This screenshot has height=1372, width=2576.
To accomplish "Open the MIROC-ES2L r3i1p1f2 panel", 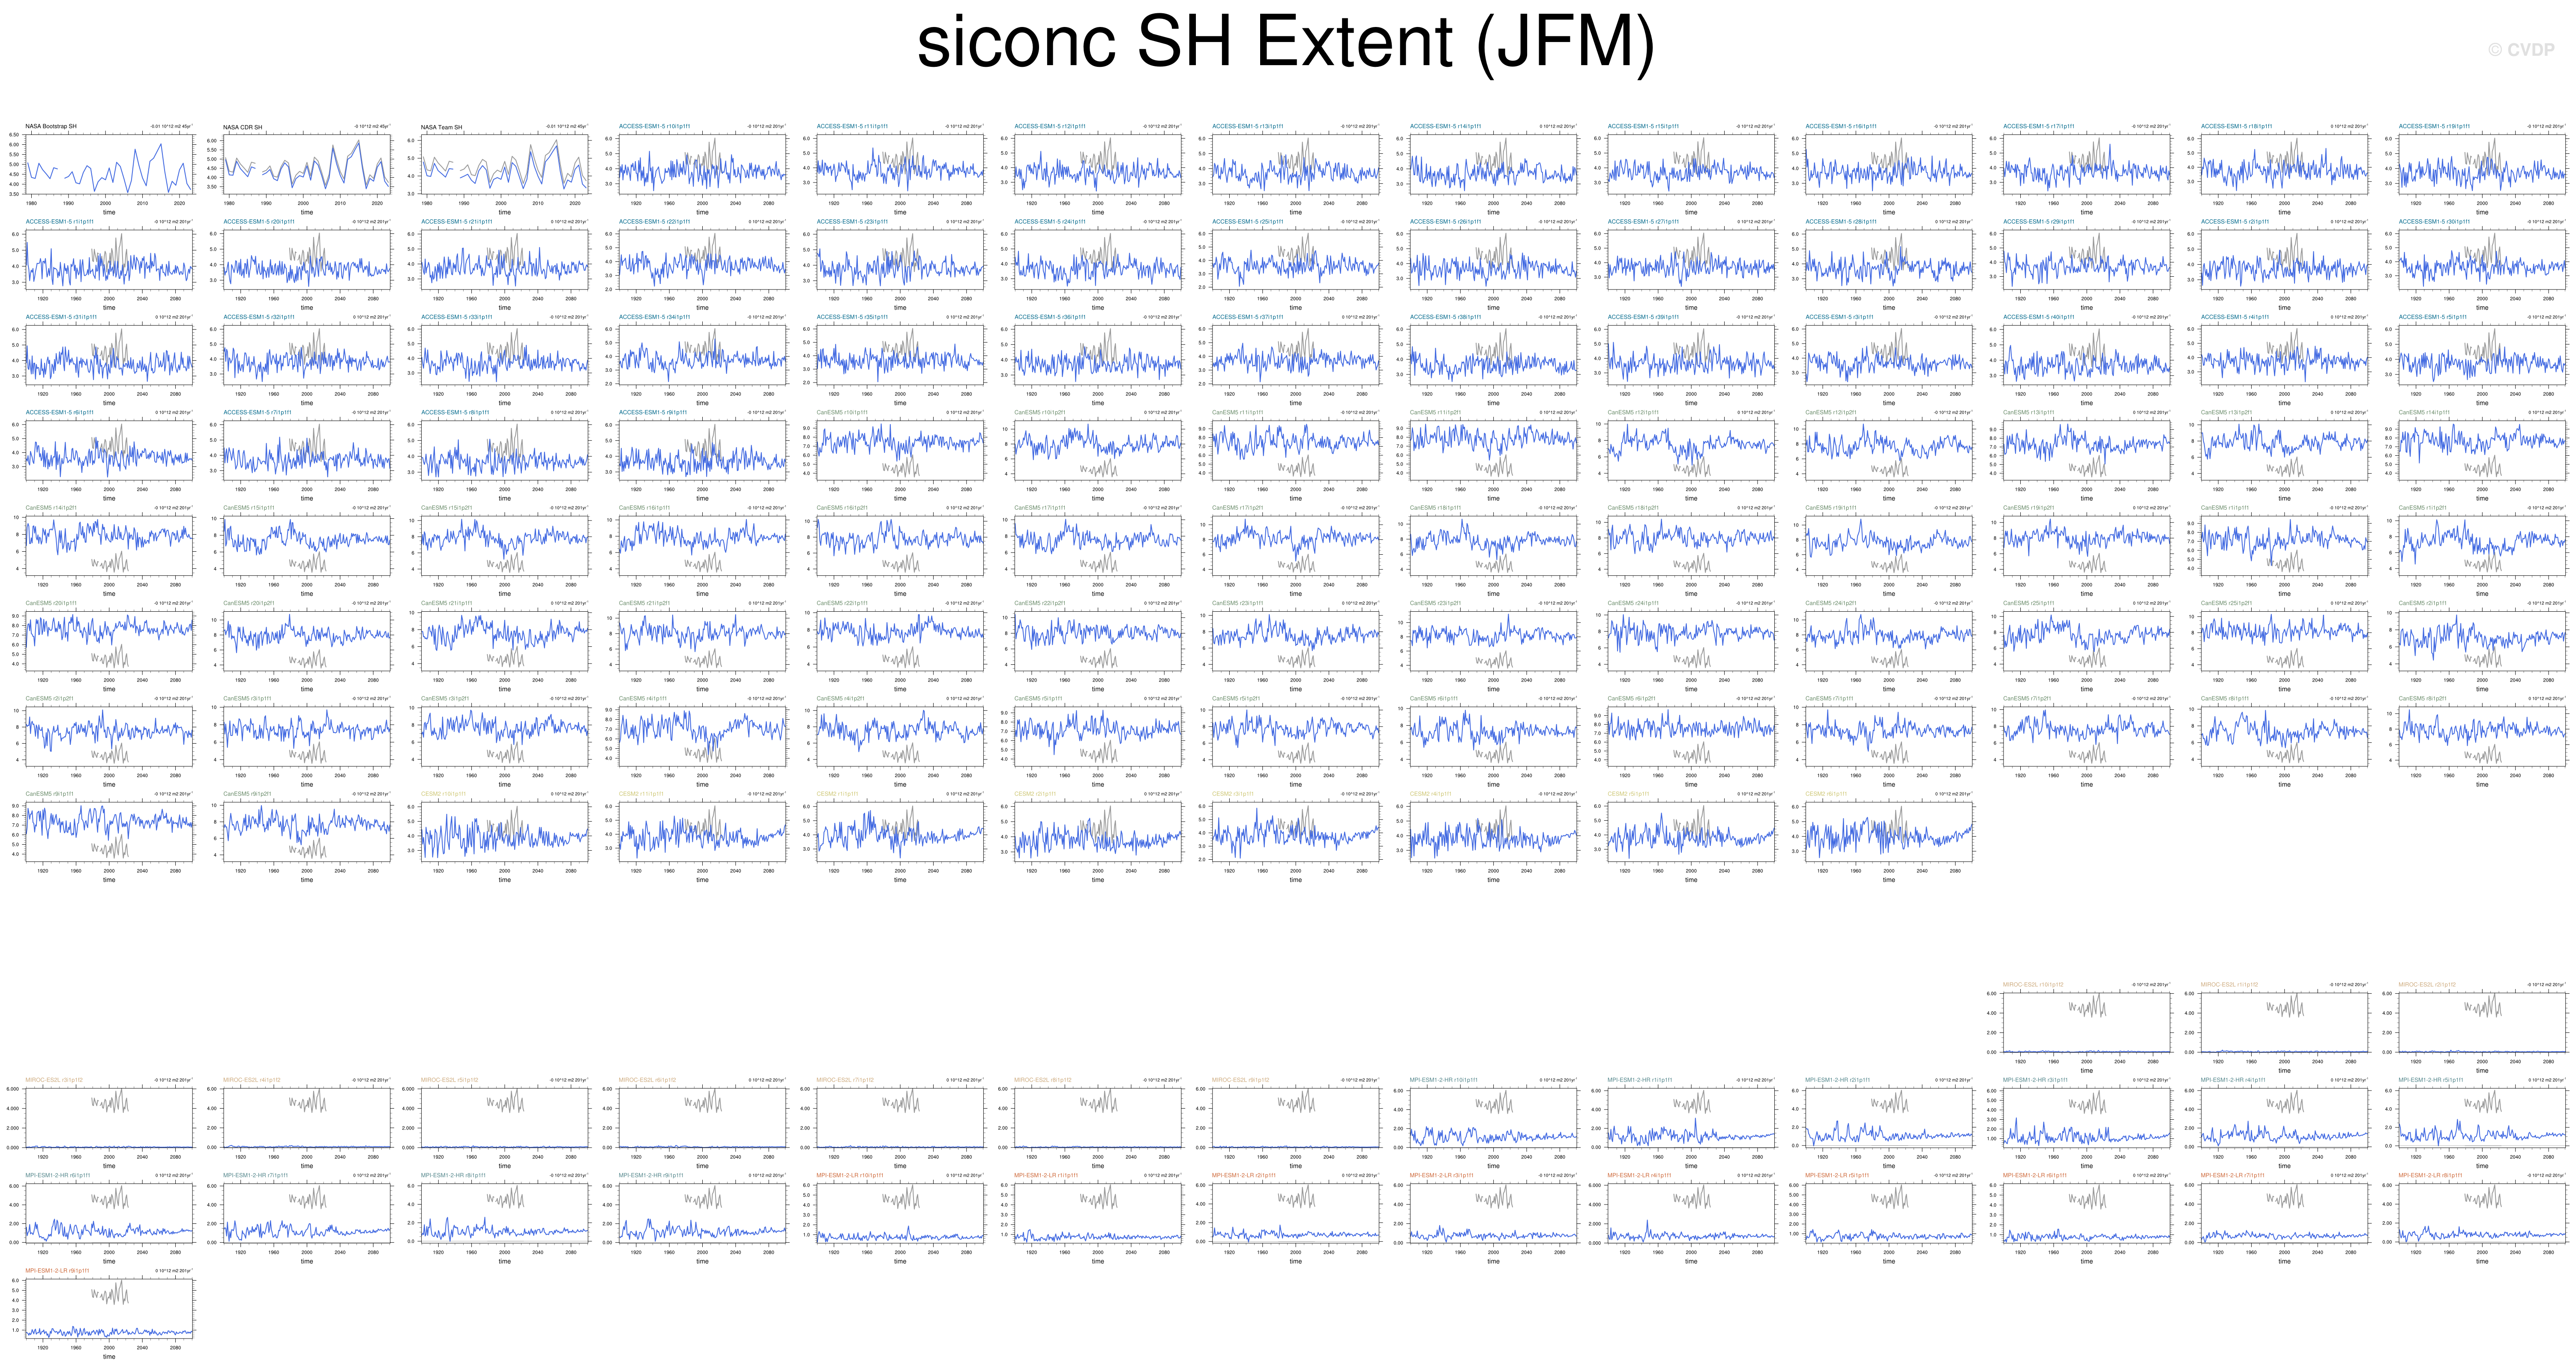I will pyautogui.click(x=109, y=1117).
